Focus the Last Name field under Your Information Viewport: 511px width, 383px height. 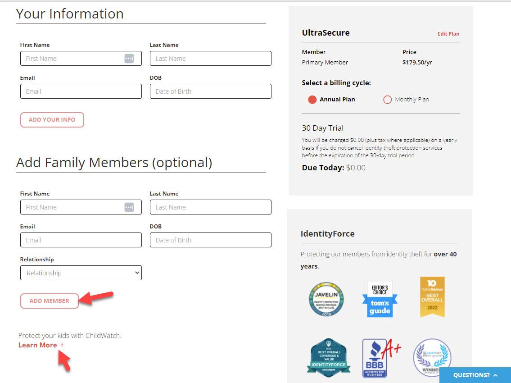[x=211, y=59]
